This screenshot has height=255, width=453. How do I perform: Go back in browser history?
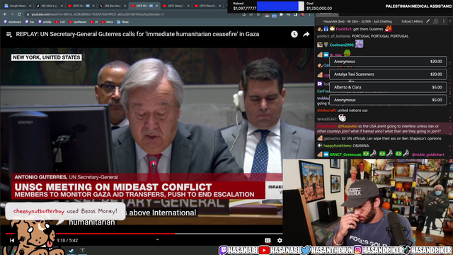(5, 14)
